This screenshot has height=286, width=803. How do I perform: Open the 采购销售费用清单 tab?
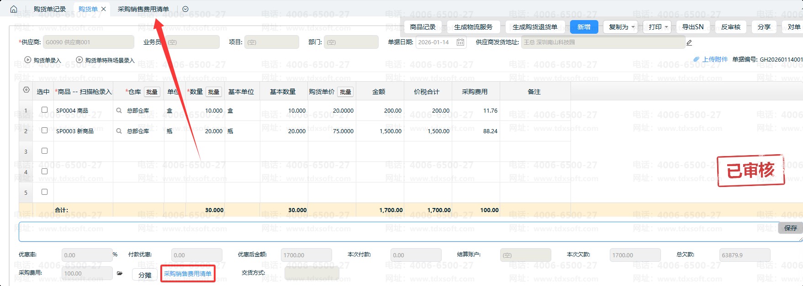[143, 9]
